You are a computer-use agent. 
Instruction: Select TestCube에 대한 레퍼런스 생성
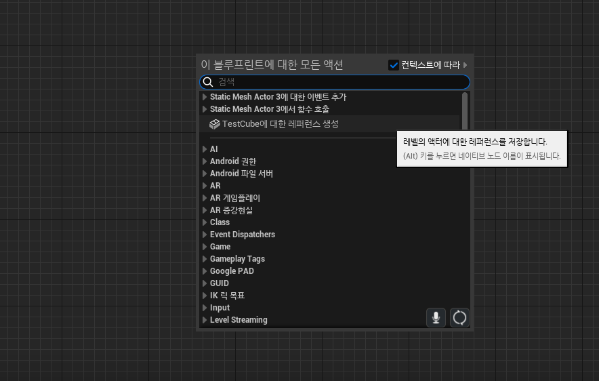[329, 124]
